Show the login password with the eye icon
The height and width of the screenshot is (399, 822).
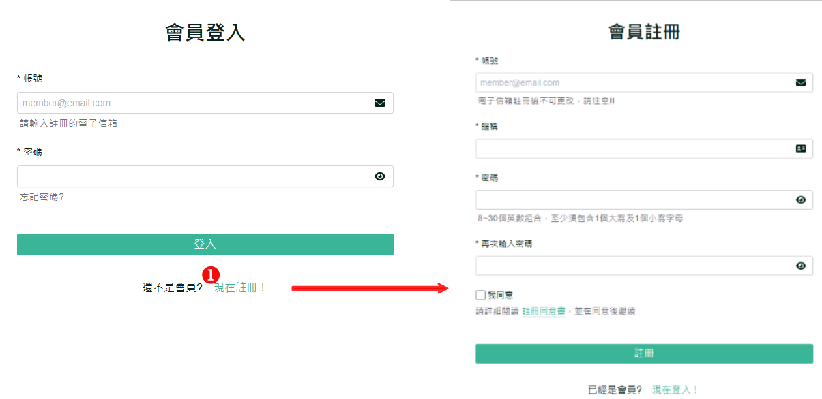point(380,176)
